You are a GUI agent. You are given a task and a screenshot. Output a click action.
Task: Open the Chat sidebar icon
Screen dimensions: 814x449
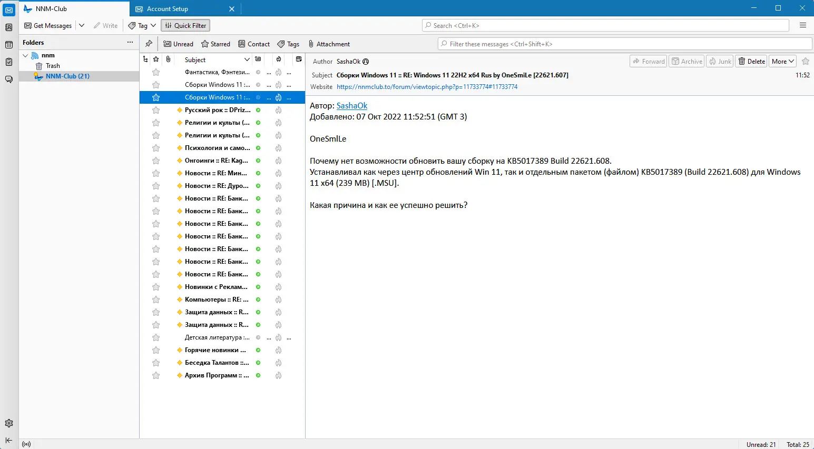coord(9,79)
